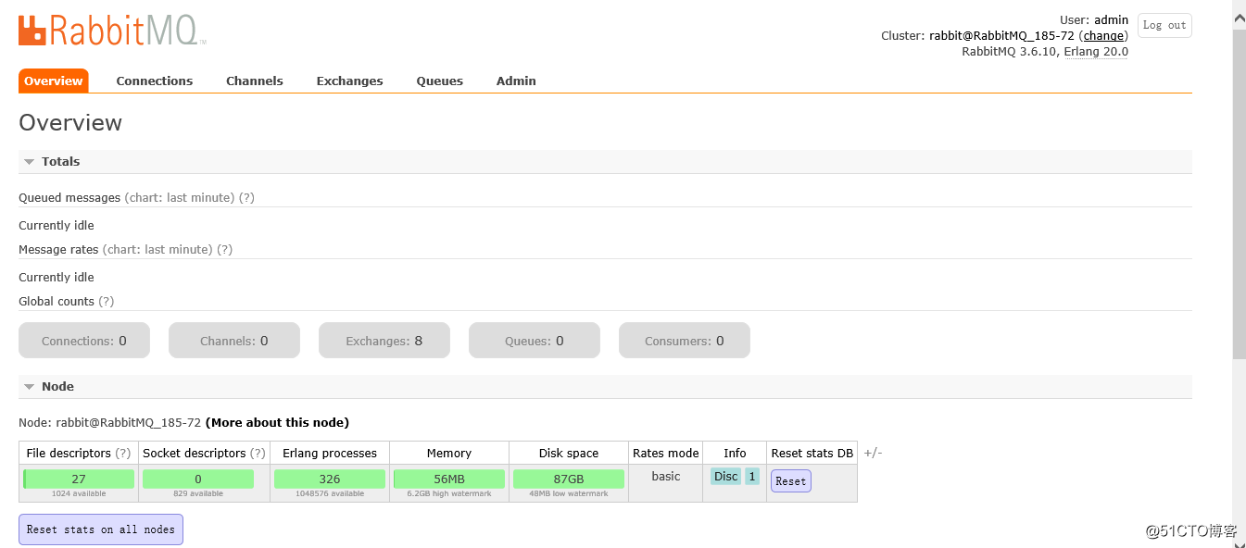Click the Memory 56MB bar
This screenshot has width=1246, height=548.
click(449, 479)
